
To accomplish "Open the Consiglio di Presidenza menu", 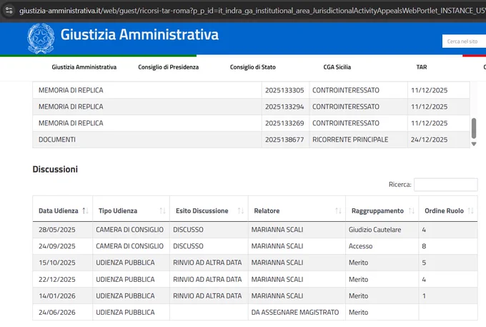I will tap(168, 67).
